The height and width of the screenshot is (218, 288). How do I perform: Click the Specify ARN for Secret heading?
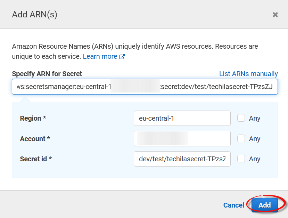[x=47, y=74]
